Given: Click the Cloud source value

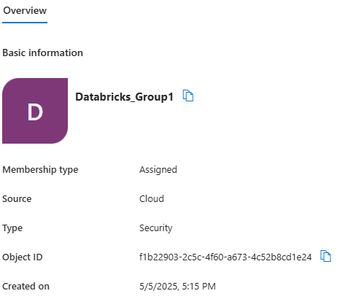Looking at the screenshot, I should pos(152,199).
